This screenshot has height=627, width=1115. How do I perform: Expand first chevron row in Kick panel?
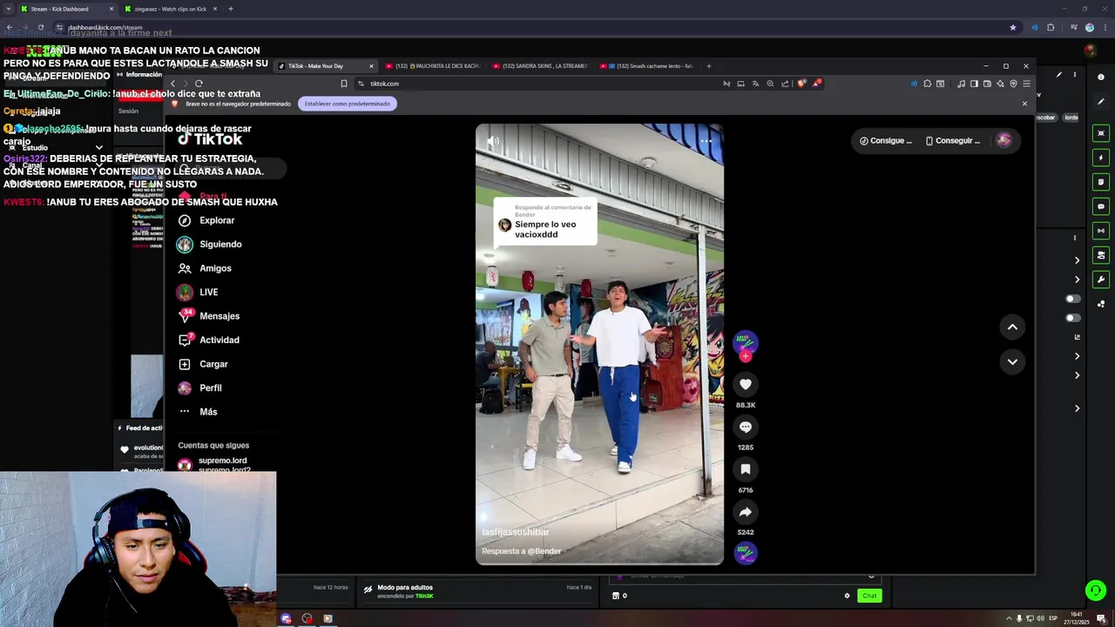point(1077,260)
